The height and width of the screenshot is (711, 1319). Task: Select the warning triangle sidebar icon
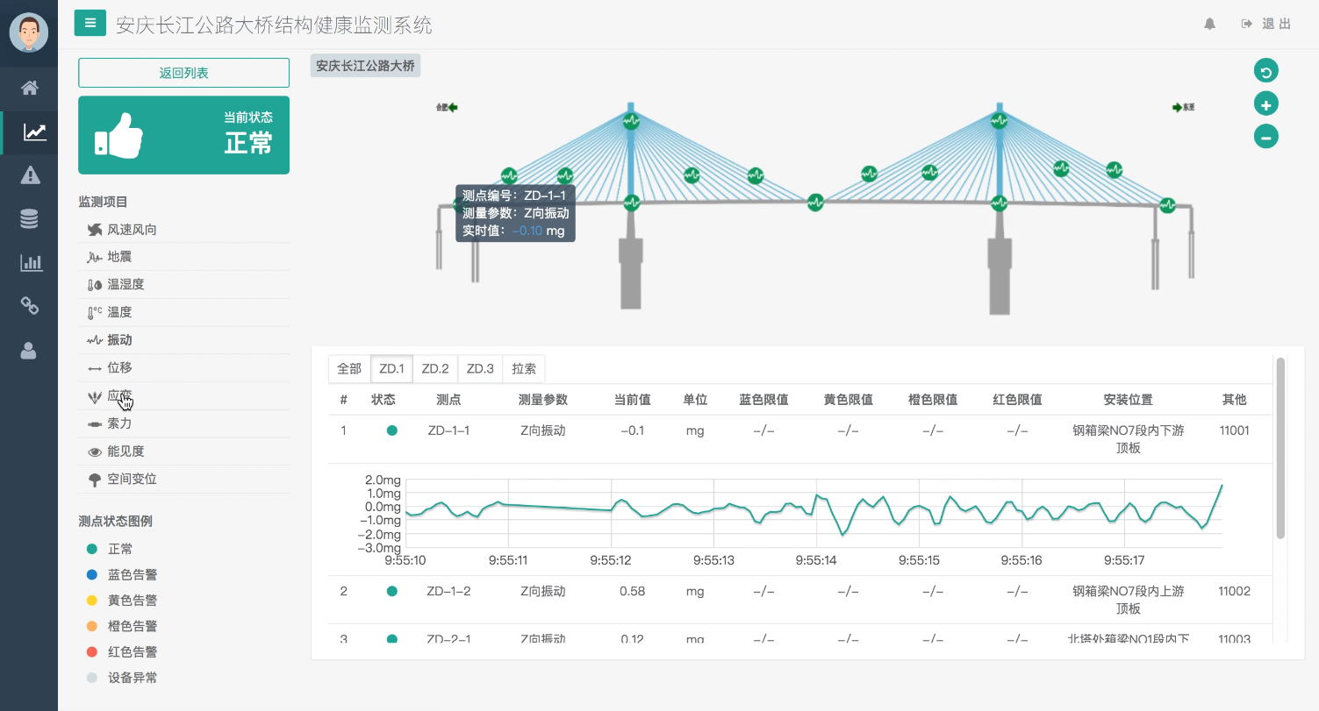click(30, 175)
